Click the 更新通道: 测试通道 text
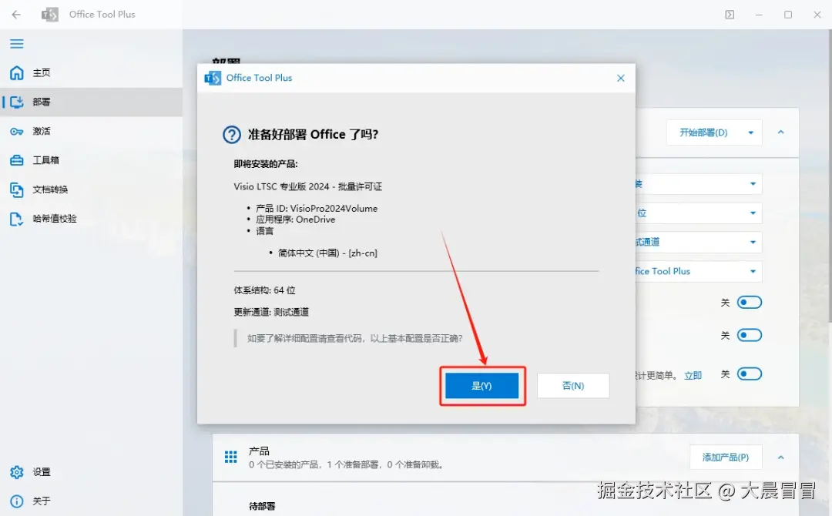The width and height of the screenshot is (832, 516). (271, 312)
